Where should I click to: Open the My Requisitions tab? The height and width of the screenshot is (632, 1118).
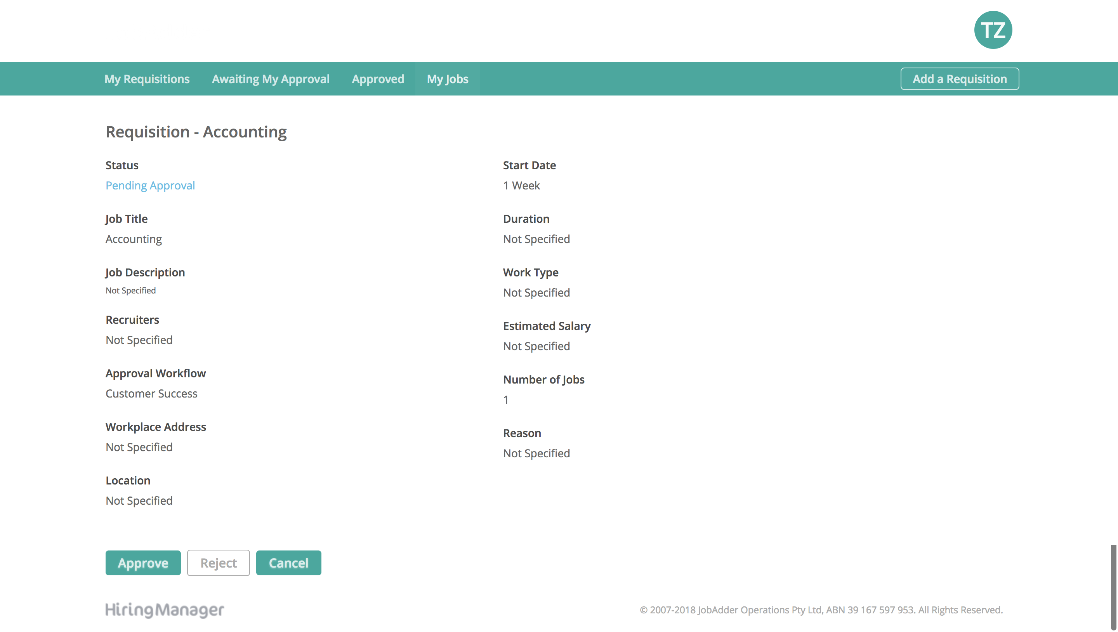(147, 79)
